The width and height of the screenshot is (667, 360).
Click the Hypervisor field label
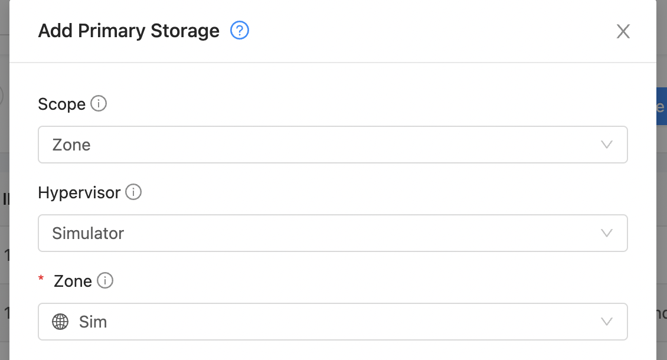point(79,193)
